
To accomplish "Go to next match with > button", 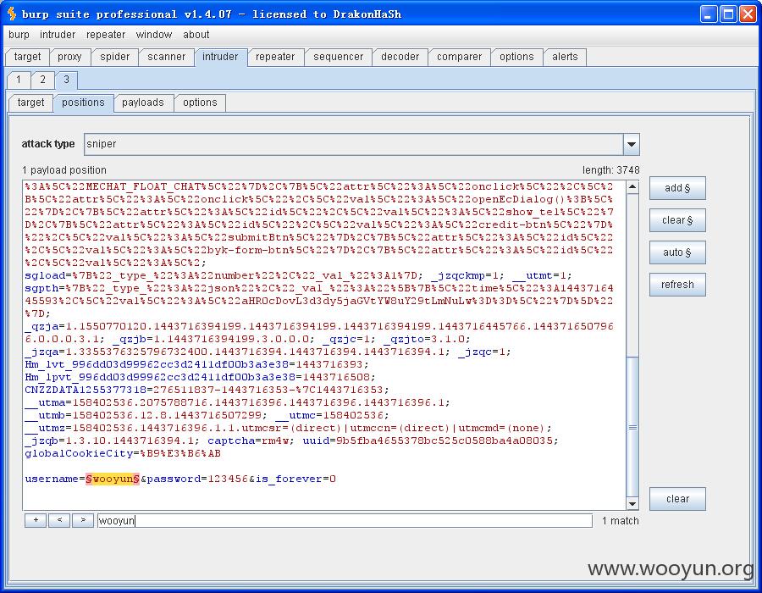I will (x=83, y=521).
